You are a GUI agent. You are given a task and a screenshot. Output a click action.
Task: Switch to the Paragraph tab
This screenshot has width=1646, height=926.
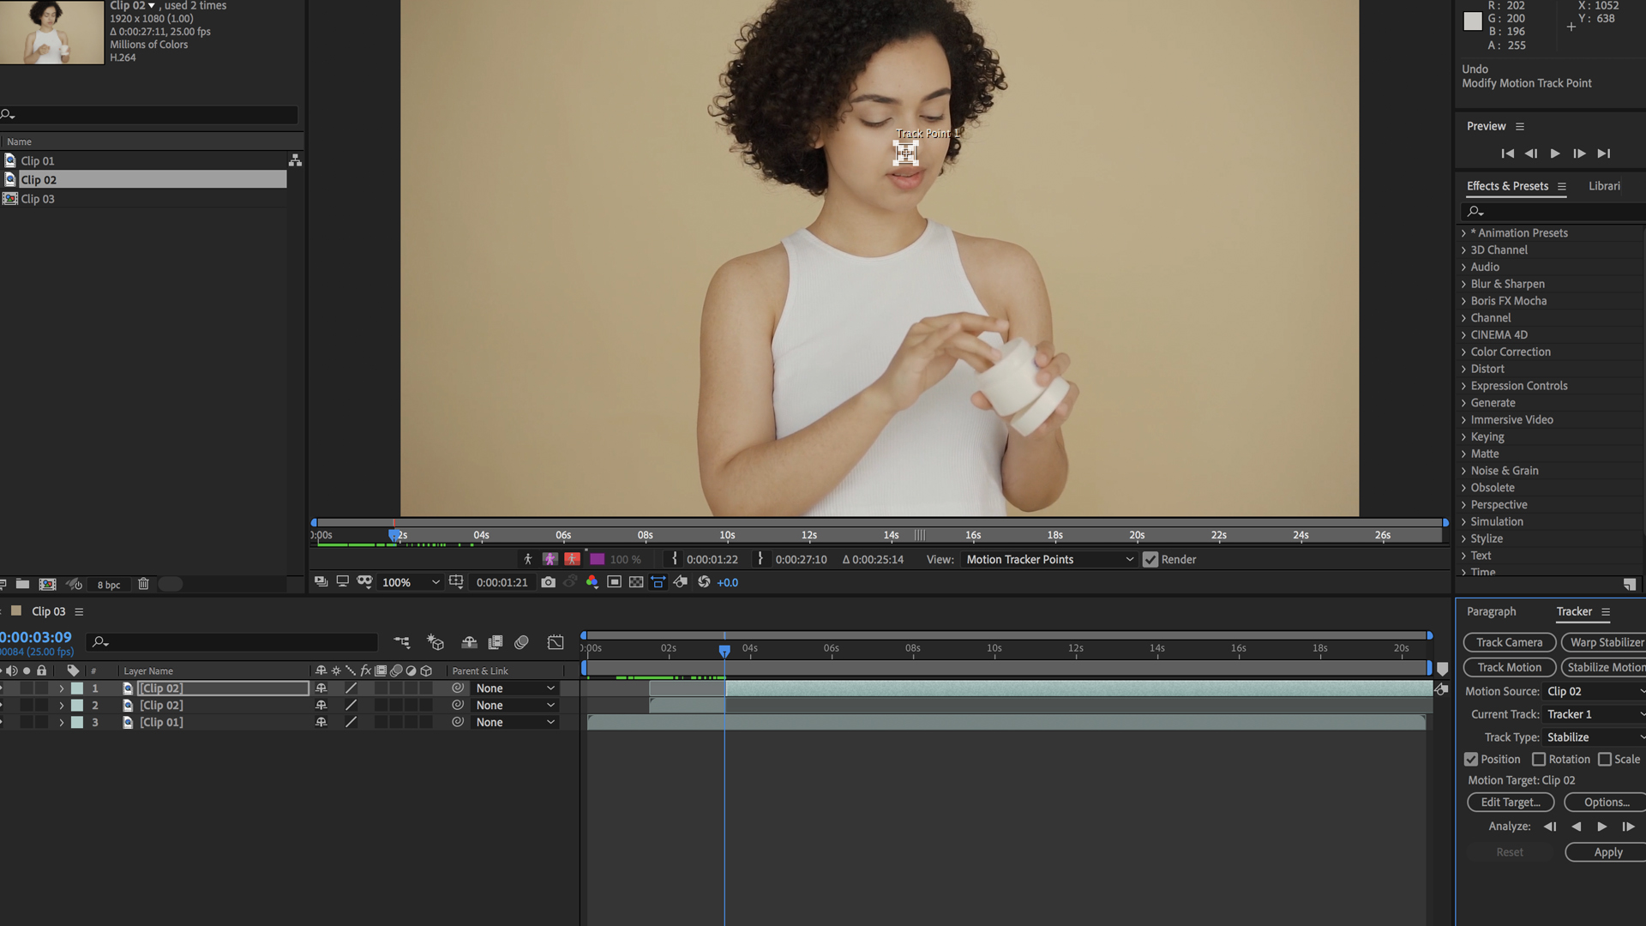(x=1491, y=611)
